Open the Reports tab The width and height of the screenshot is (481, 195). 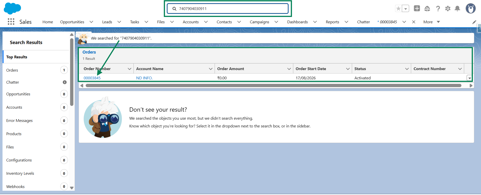(332, 22)
